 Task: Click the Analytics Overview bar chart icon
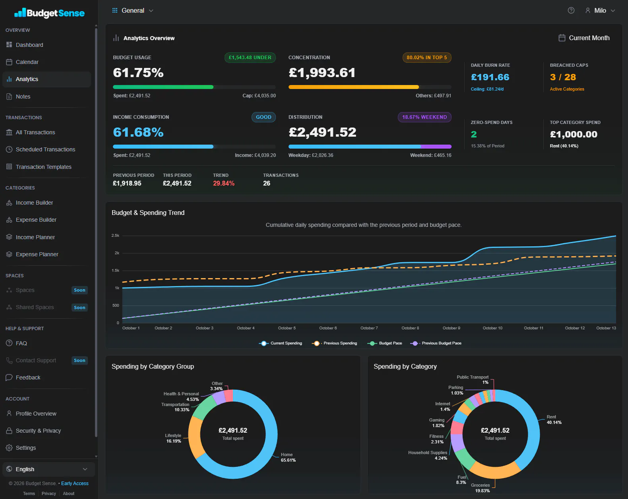[116, 38]
